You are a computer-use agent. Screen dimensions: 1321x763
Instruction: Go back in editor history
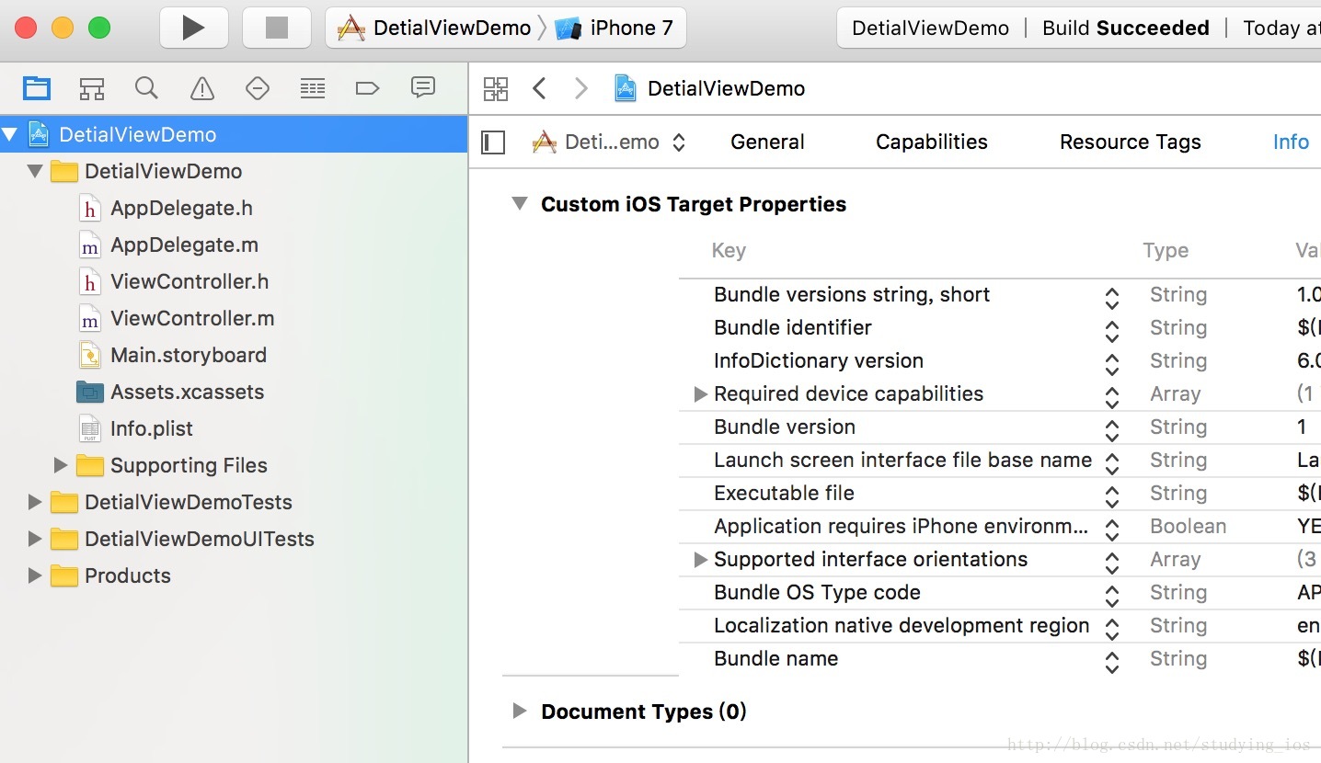(x=539, y=88)
